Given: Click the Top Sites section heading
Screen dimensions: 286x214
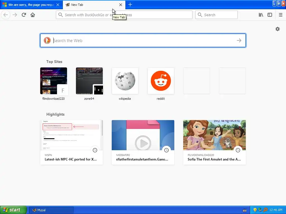Looking at the screenshot, I should (54, 62).
